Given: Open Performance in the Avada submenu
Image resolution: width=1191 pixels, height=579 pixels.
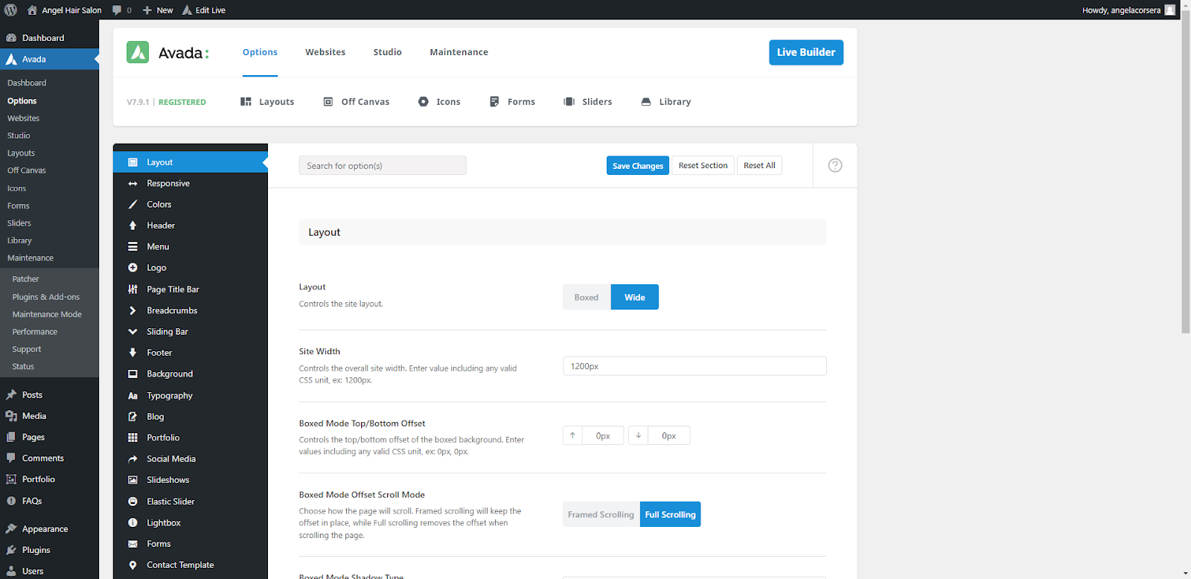Looking at the screenshot, I should pos(35,332).
